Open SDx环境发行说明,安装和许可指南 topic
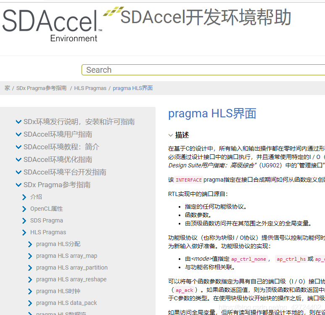The height and width of the screenshot is (315, 325). pos(79,122)
